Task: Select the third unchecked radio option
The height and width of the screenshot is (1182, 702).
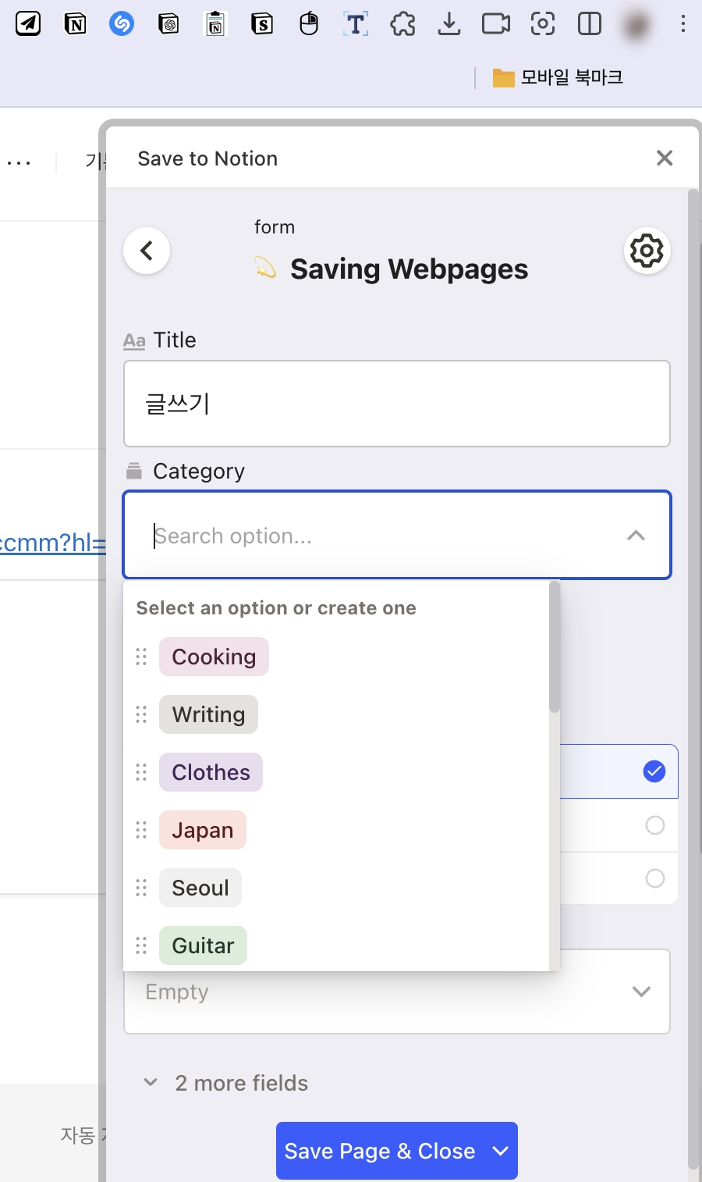Action: click(x=655, y=878)
